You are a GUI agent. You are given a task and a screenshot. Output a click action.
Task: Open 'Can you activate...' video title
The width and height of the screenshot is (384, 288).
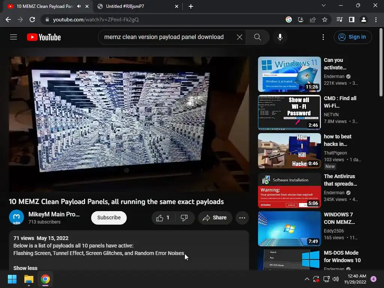(x=335, y=64)
